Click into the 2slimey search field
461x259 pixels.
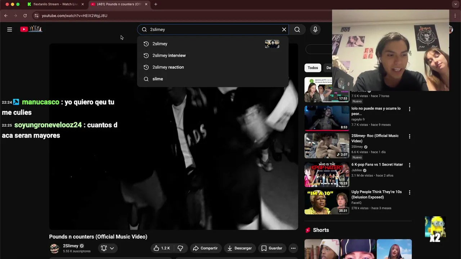pyautogui.click(x=212, y=29)
